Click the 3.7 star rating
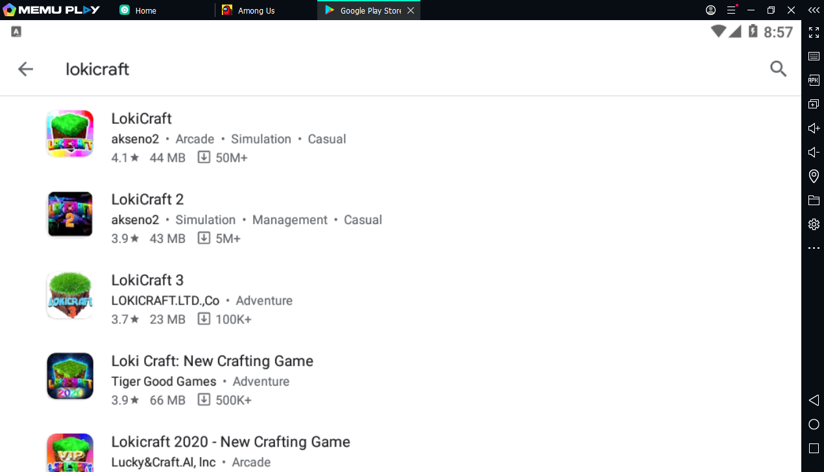The image size is (824, 472). pyautogui.click(x=125, y=319)
